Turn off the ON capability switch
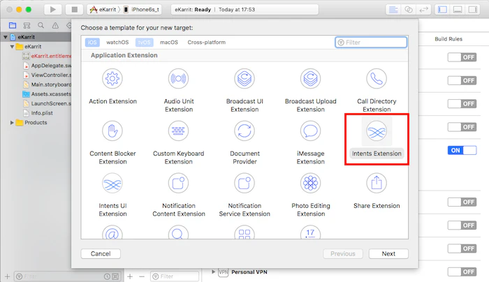 pos(462,150)
